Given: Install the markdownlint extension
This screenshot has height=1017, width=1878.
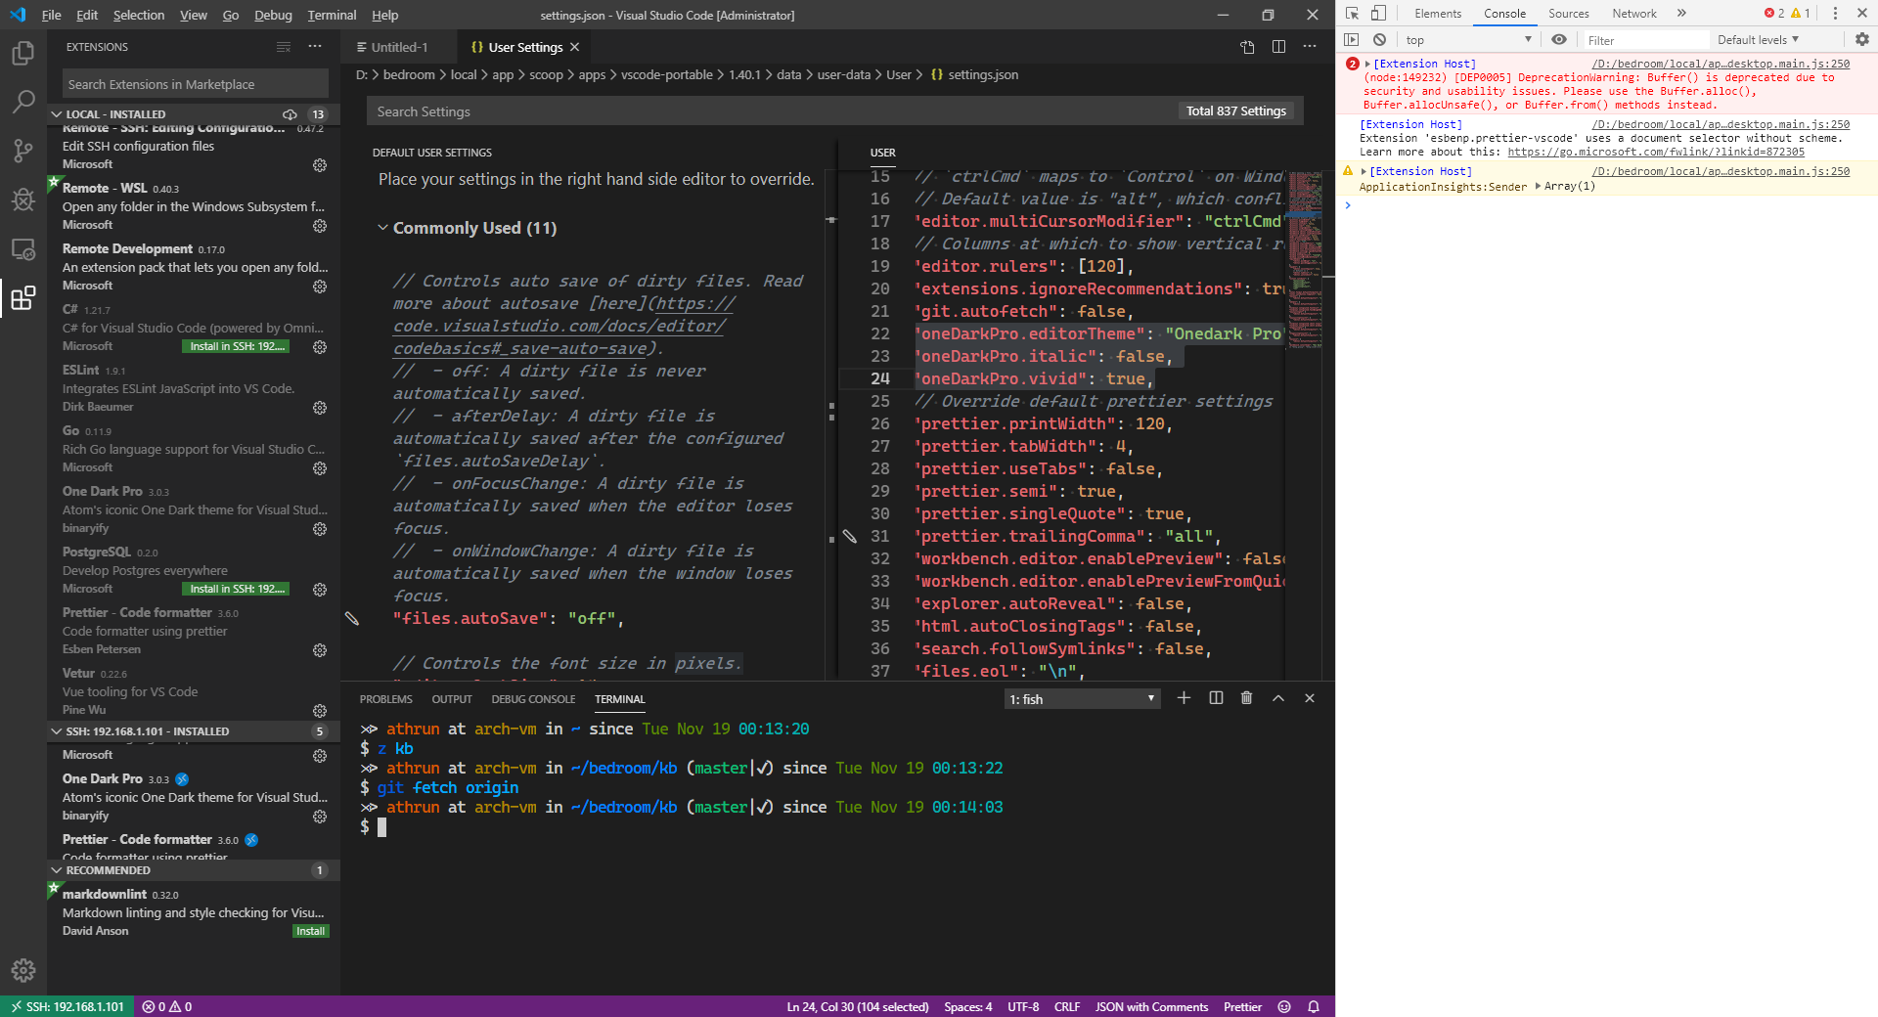Looking at the screenshot, I should pyautogui.click(x=310, y=931).
